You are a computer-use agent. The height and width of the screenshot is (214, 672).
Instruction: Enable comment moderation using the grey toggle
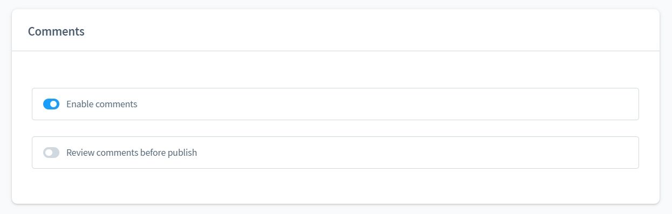51,153
